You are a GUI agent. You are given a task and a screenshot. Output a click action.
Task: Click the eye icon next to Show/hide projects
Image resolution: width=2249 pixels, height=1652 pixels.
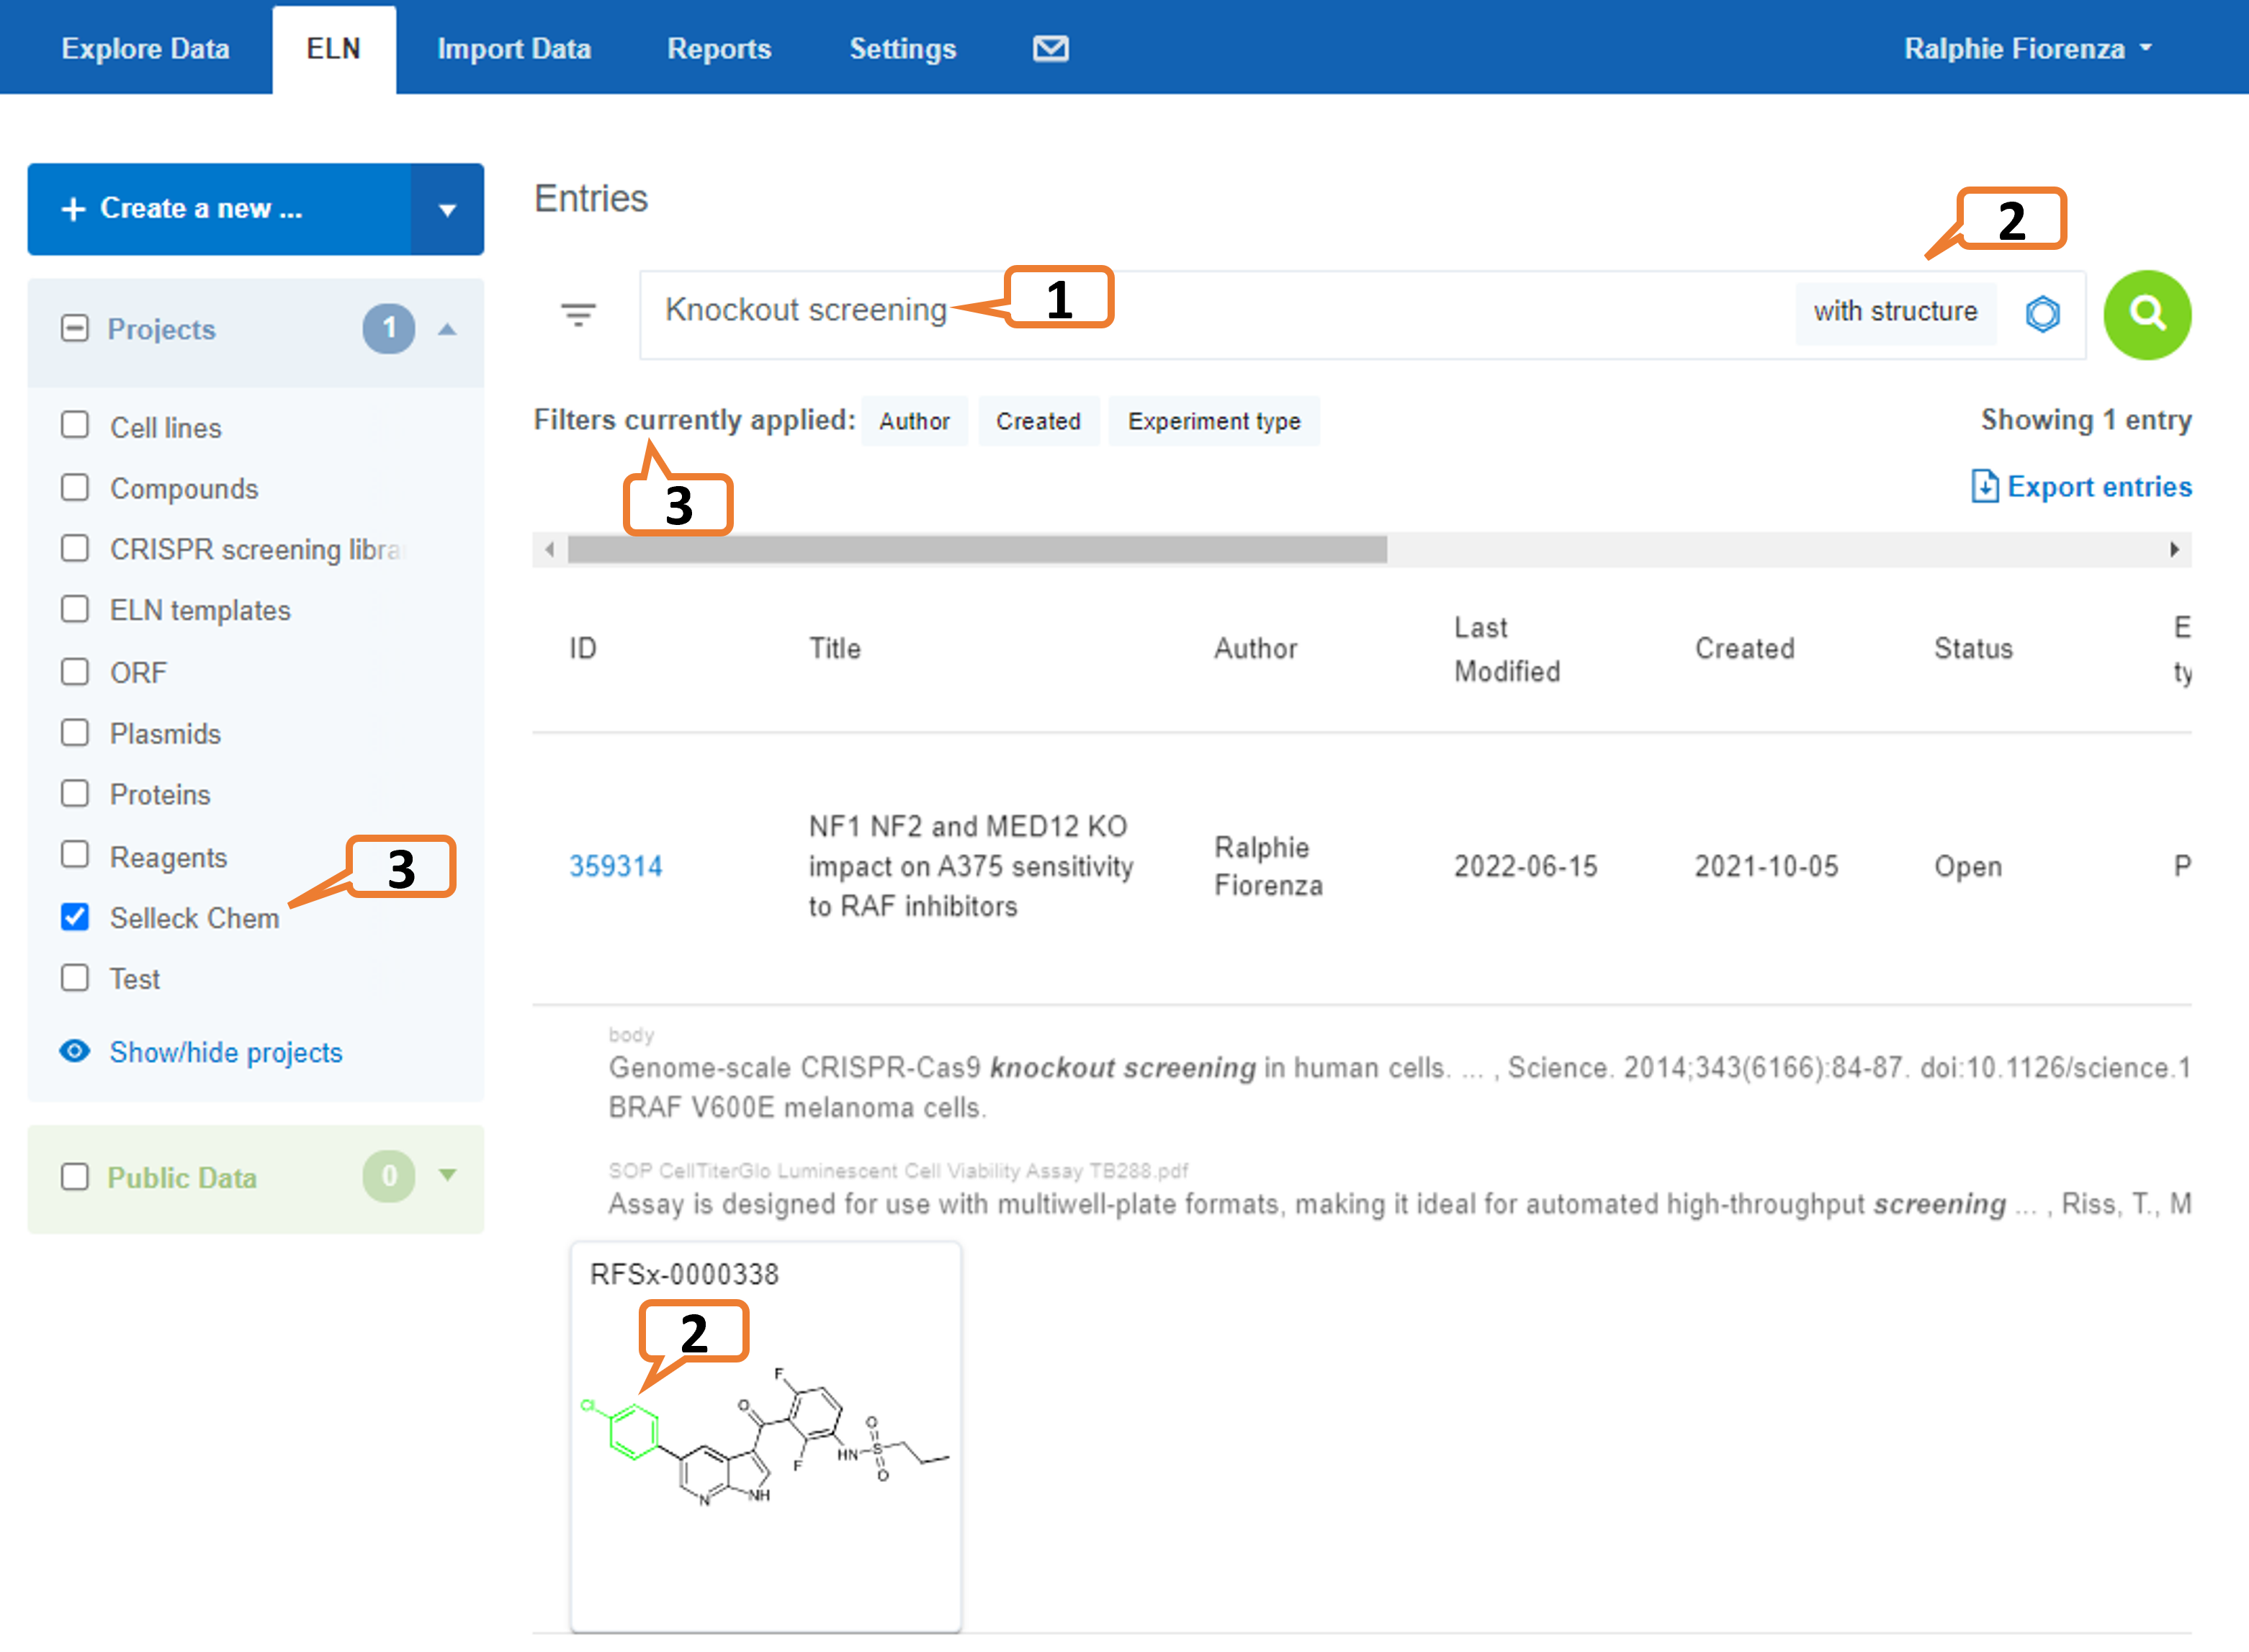(75, 1051)
